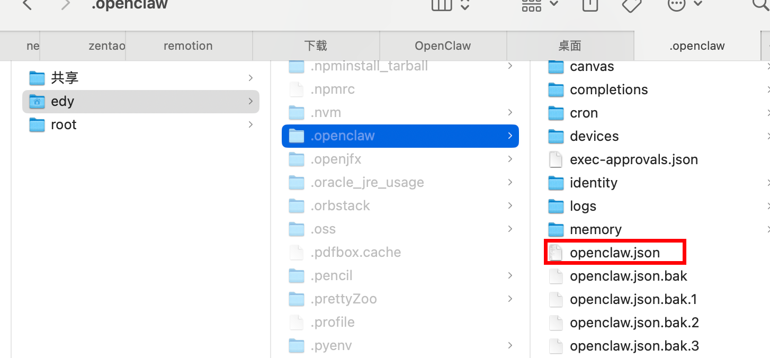Image resolution: width=770 pixels, height=358 pixels.
Task: Open the column view mode switcher
Action: [451, 4]
